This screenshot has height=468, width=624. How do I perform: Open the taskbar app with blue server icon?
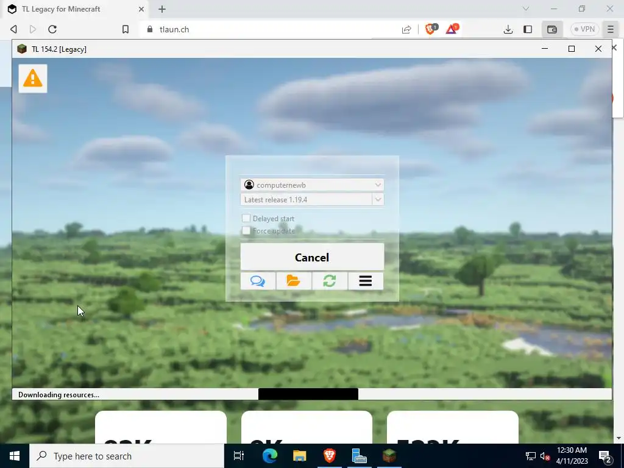(360, 456)
